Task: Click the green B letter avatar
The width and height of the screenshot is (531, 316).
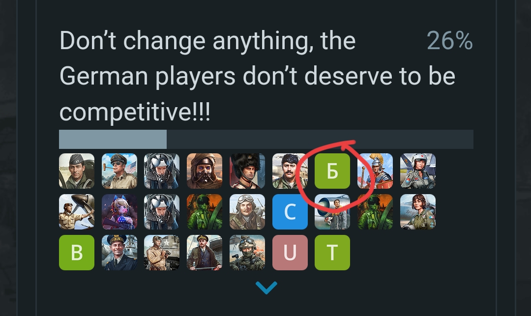Action: (77, 253)
